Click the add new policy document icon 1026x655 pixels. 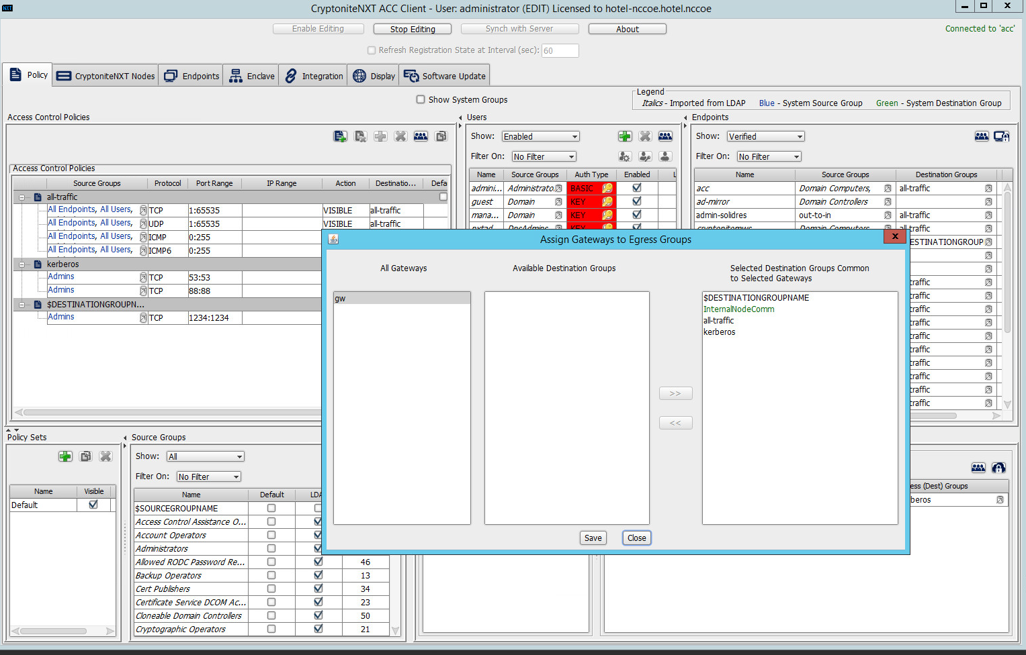[340, 136]
